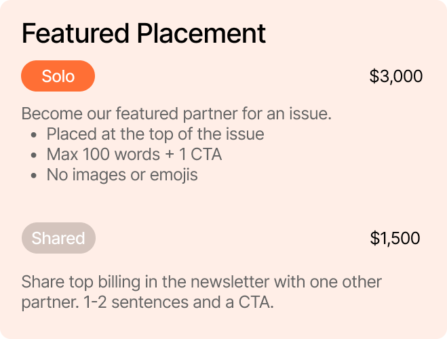Click the $3,000 Solo price
Screen dimensions: 447x339
[395, 76]
